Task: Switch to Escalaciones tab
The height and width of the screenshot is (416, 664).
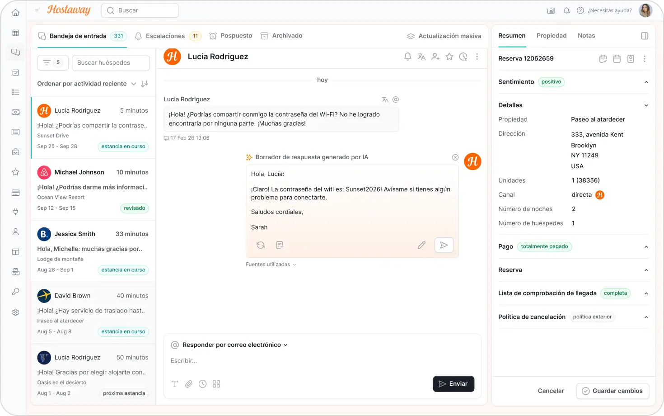Action: [x=168, y=36]
